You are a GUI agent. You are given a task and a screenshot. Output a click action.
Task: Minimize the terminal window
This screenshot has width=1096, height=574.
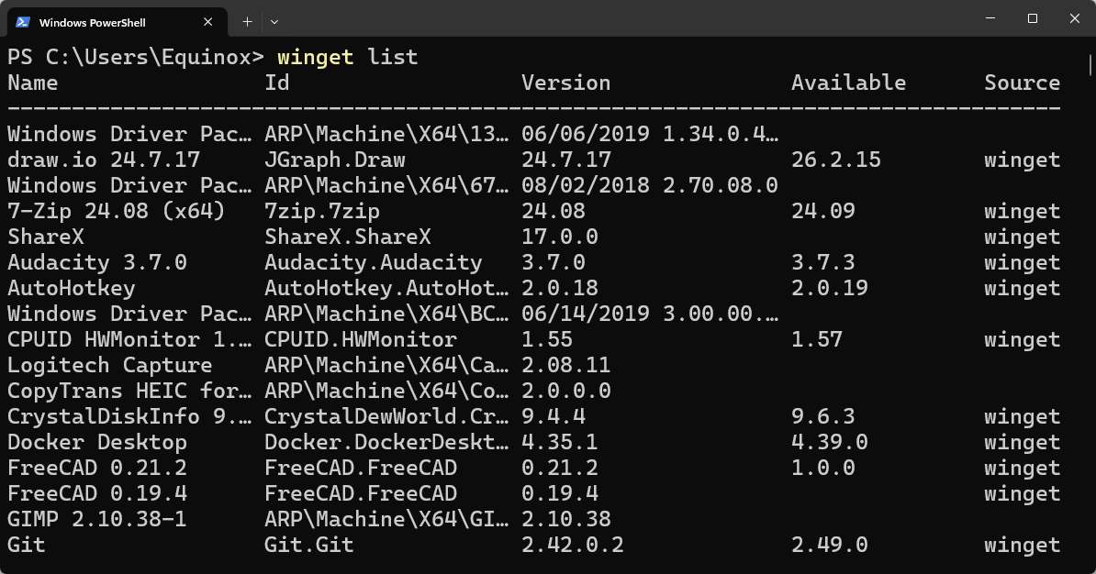pyautogui.click(x=990, y=18)
